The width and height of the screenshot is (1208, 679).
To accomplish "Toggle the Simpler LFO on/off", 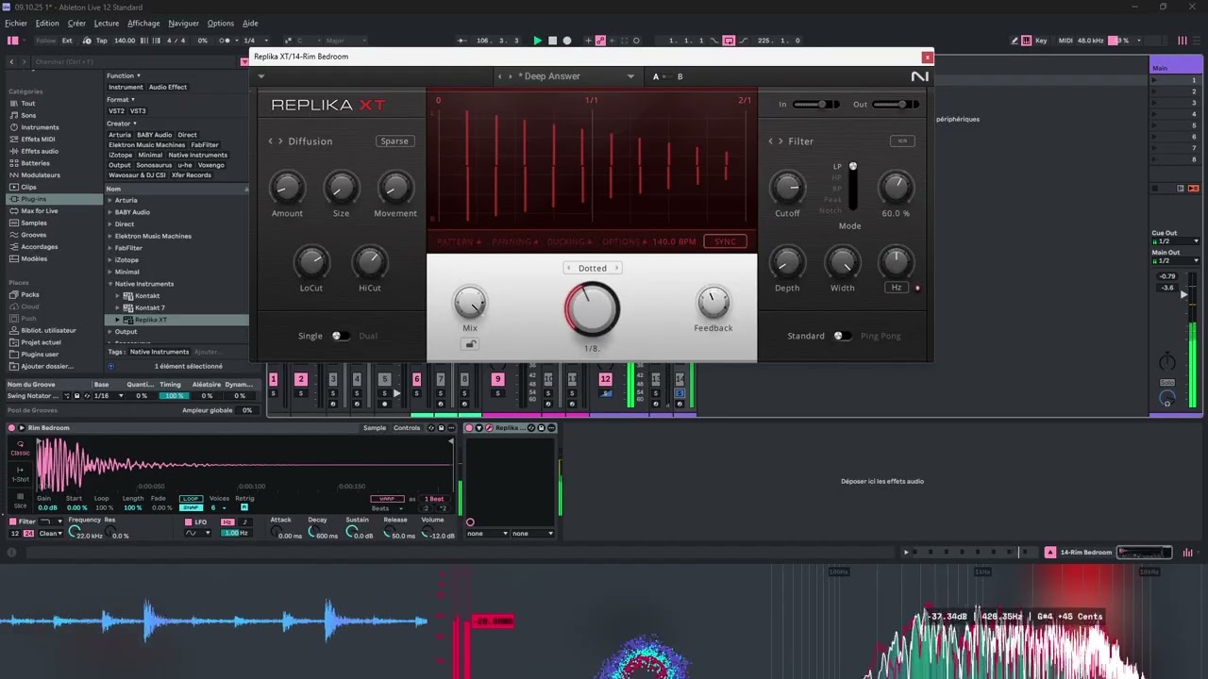I will pos(188,522).
